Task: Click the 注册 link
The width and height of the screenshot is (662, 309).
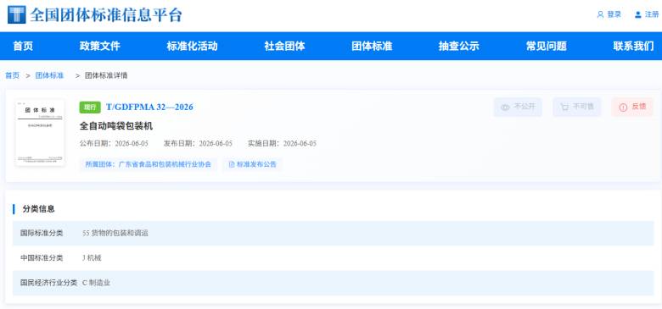Action: point(652,14)
